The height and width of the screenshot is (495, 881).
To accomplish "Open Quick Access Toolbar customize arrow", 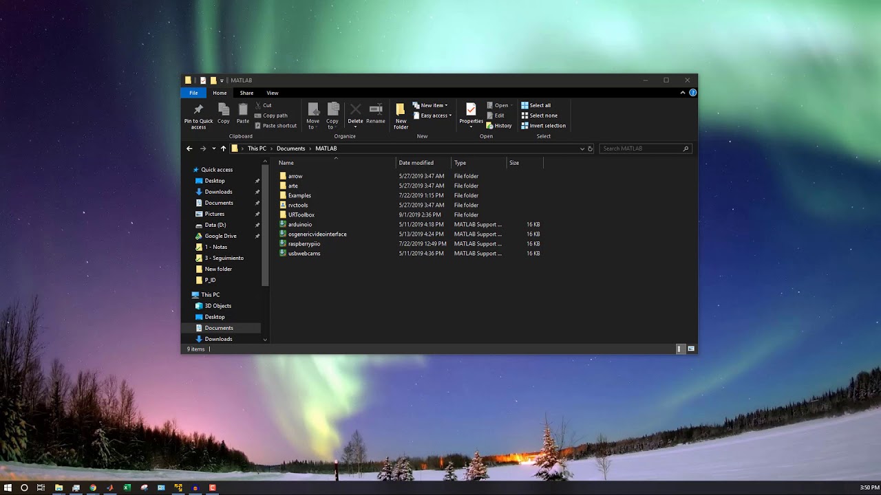I will click(x=222, y=80).
